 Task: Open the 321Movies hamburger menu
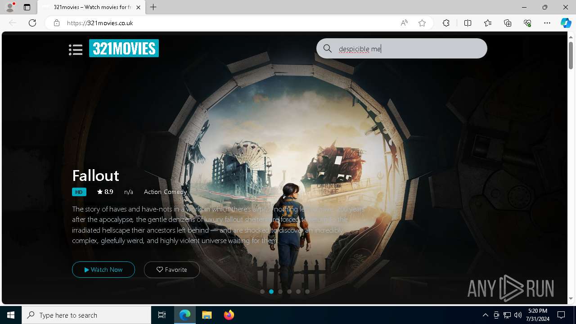click(76, 49)
